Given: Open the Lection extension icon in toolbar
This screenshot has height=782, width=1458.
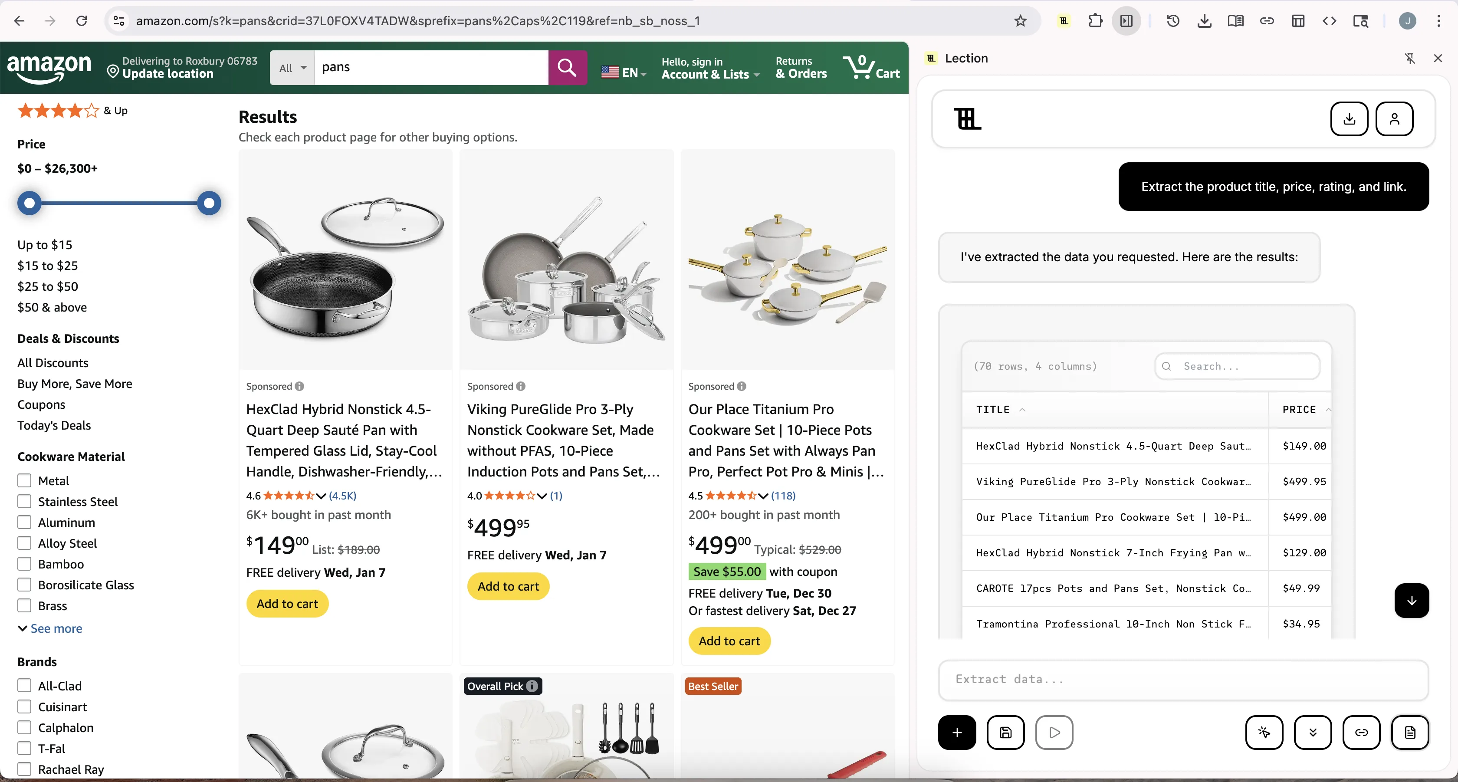Looking at the screenshot, I should tap(1063, 21).
